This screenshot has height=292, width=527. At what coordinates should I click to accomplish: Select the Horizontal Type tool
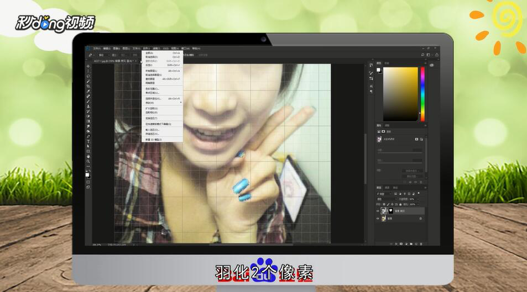[88, 141]
